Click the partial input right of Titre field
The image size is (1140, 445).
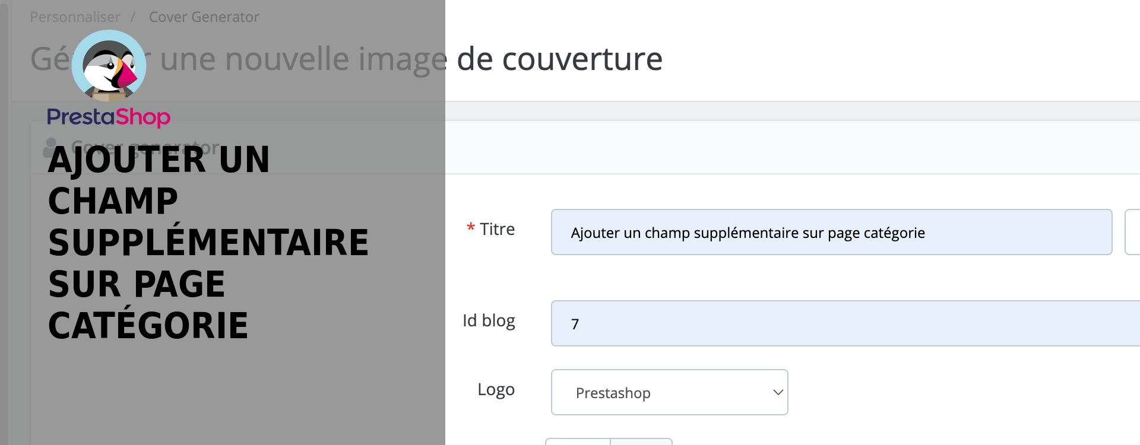[x=1132, y=232]
